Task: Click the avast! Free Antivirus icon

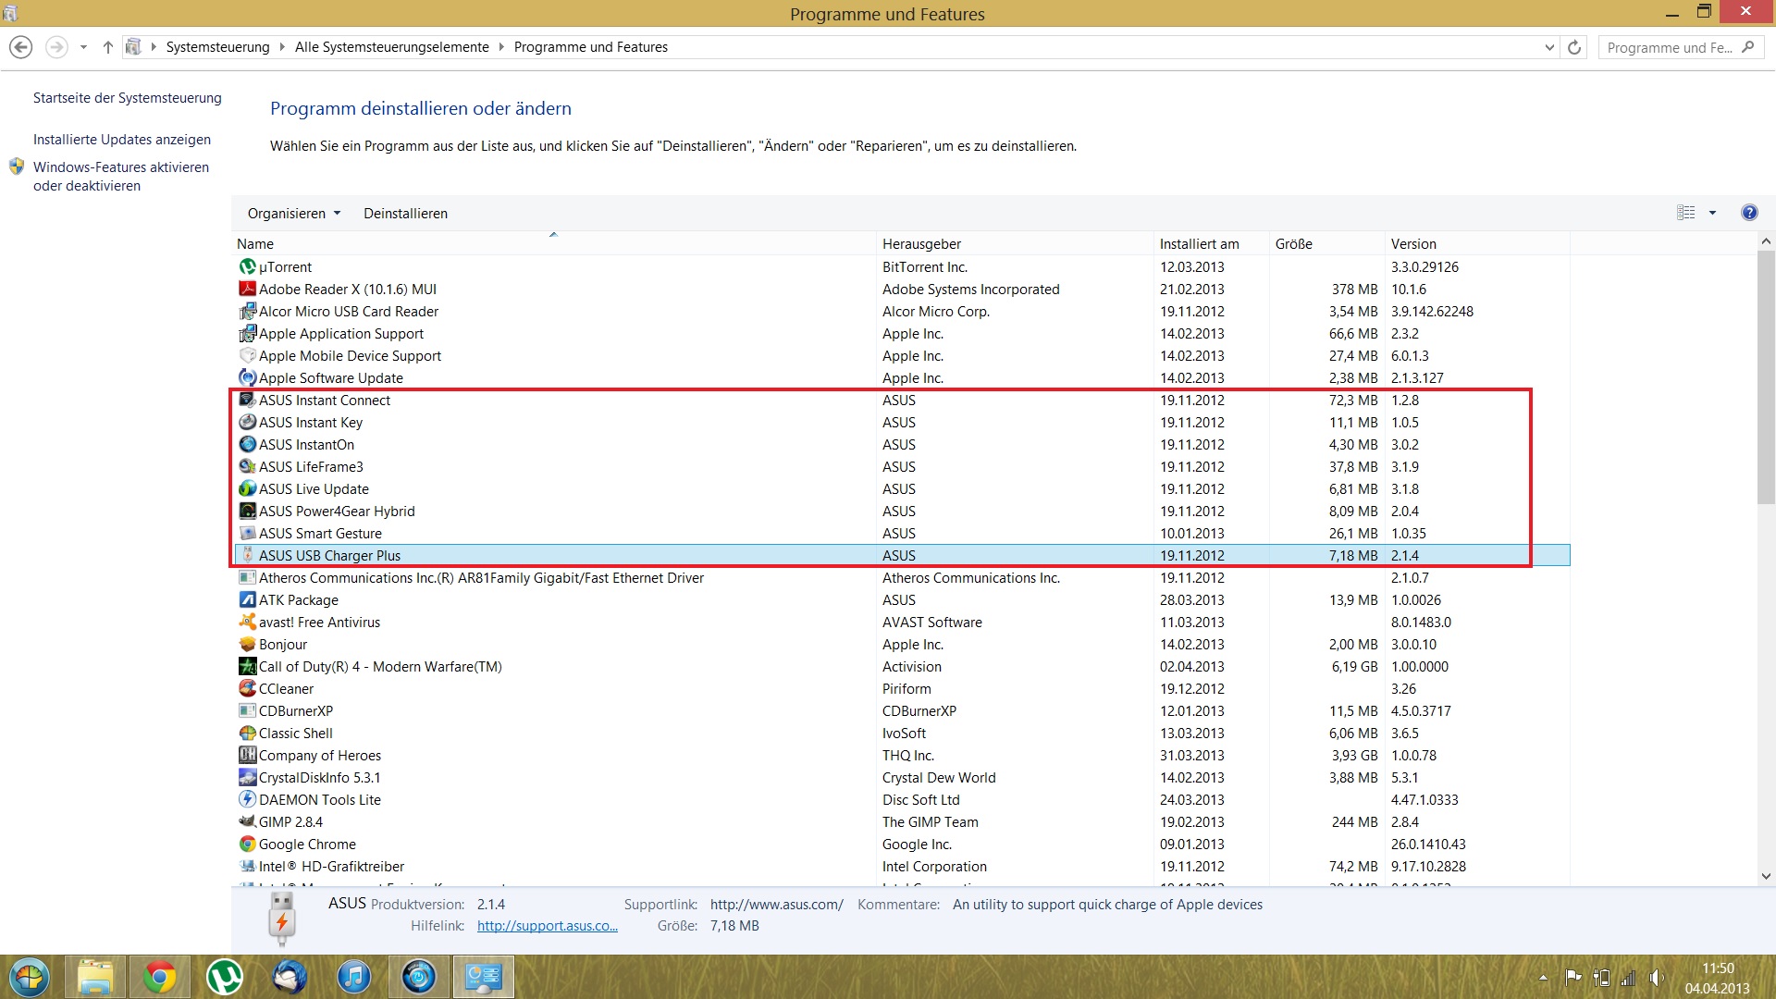Action: (x=247, y=623)
